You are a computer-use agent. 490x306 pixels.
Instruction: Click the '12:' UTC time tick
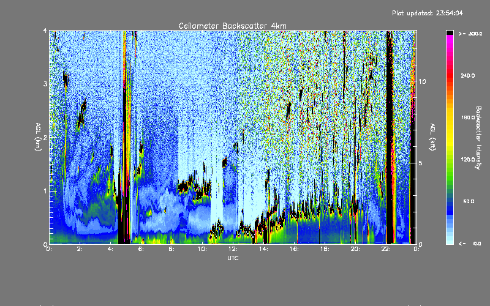tap(233, 249)
